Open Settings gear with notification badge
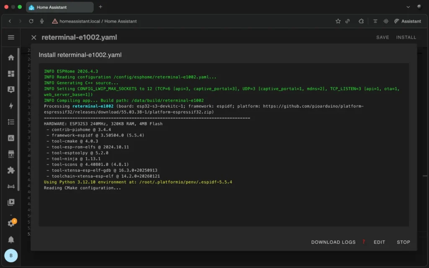Image resolution: width=429 pixels, height=268 pixels. tap(11, 223)
